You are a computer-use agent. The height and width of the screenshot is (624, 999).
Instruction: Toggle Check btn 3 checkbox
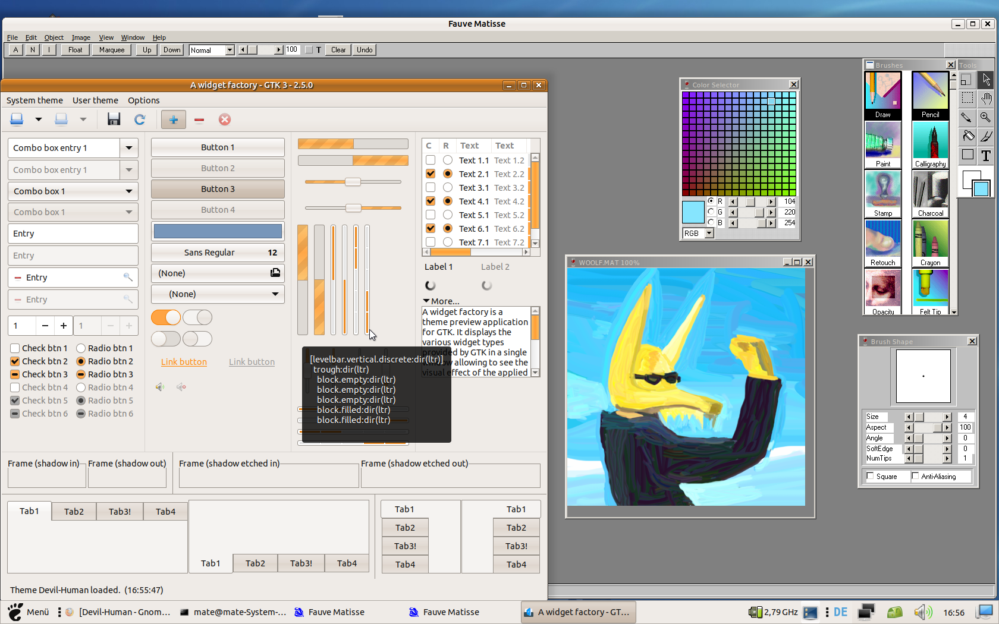click(x=15, y=374)
